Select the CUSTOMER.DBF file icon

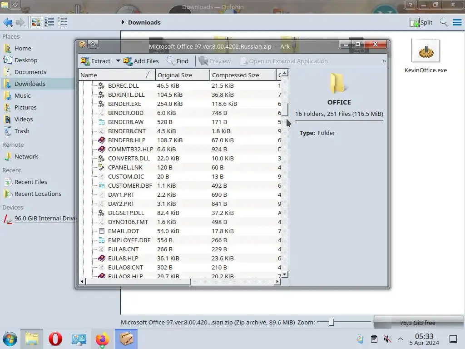[x=101, y=185]
